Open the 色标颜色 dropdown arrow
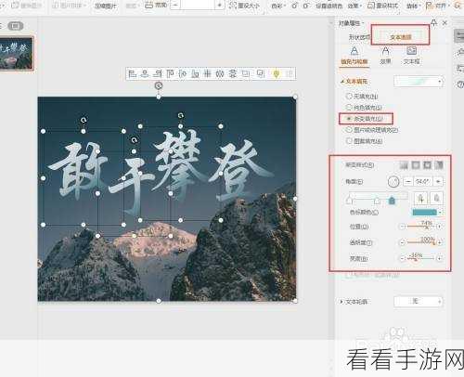 (x=441, y=213)
